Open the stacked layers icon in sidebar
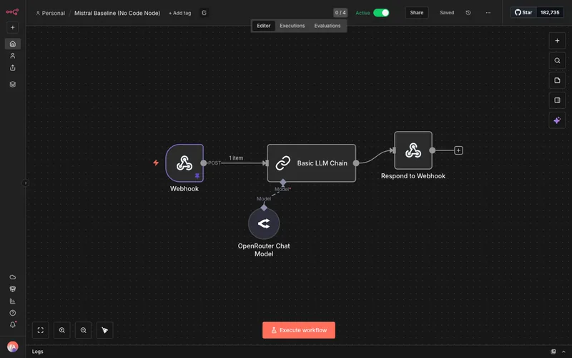The width and height of the screenshot is (572, 358). click(13, 84)
